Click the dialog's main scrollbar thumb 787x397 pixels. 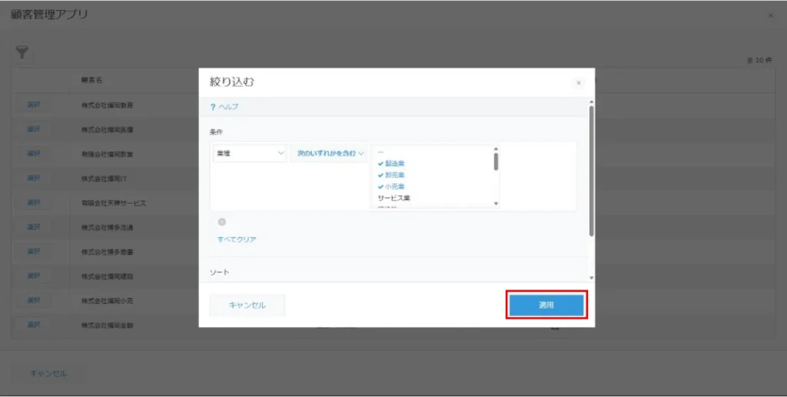pos(591,170)
